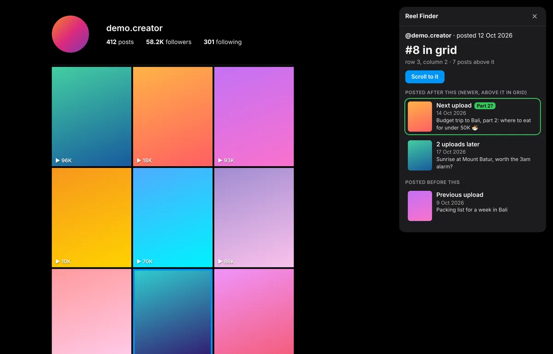
Task: Click the teal thumbnail of 2 uploads later
Action: (x=420, y=156)
